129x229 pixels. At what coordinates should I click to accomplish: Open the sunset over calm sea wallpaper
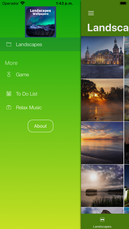point(102,143)
